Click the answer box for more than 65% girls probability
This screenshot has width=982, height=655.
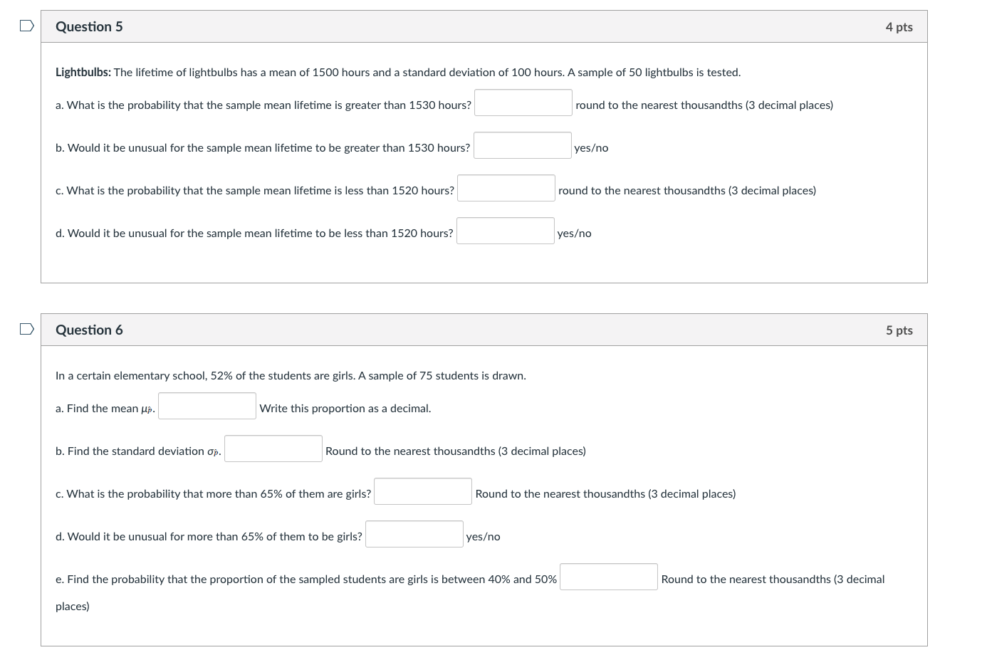[x=422, y=491]
